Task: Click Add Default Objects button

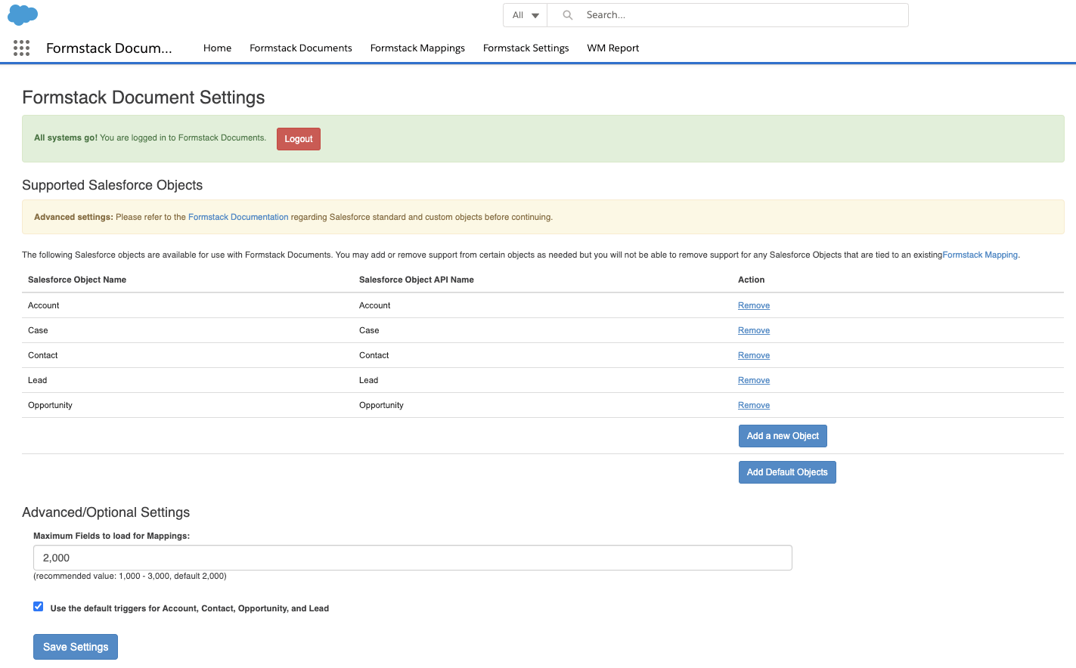Action: (x=786, y=472)
